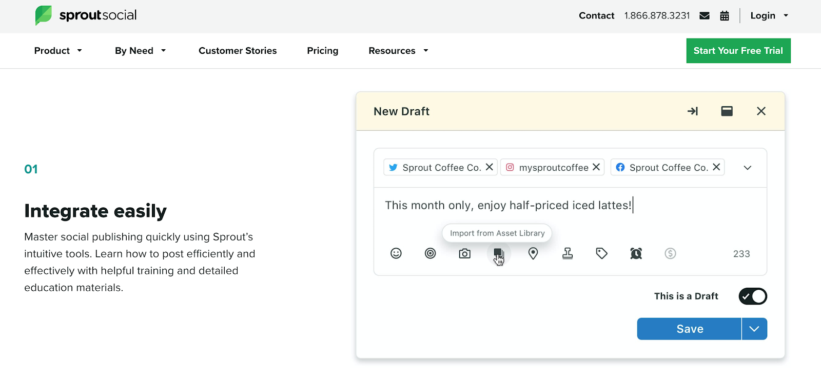Click the alarm clock scheduling icon
The image size is (821, 380).
click(636, 253)
